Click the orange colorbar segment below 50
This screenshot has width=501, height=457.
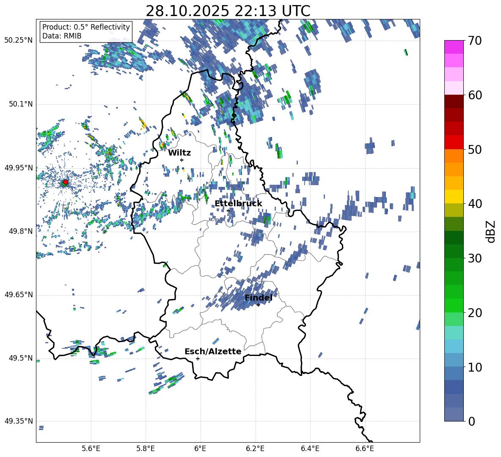(x=454, y=156)
